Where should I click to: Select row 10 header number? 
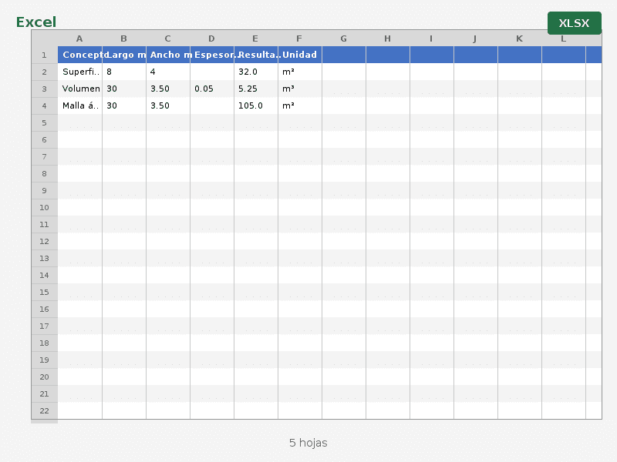[x=45, y=207]
